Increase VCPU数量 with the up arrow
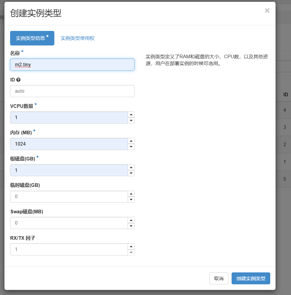The image size is (291, 295). point(131,115)
